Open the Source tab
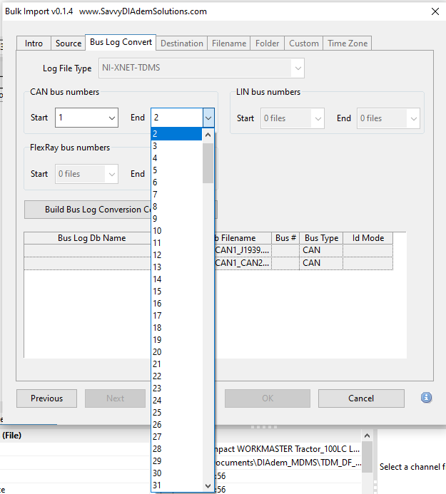446x494 pixels. point(69,43)
